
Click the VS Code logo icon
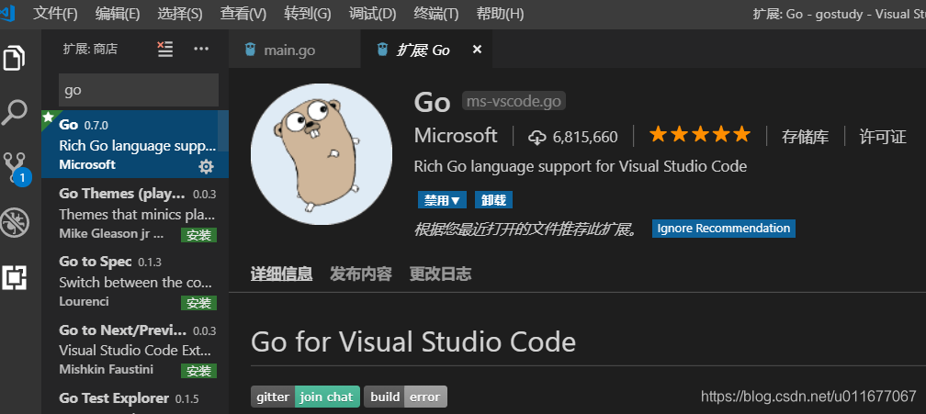click(x=7, y=13)
